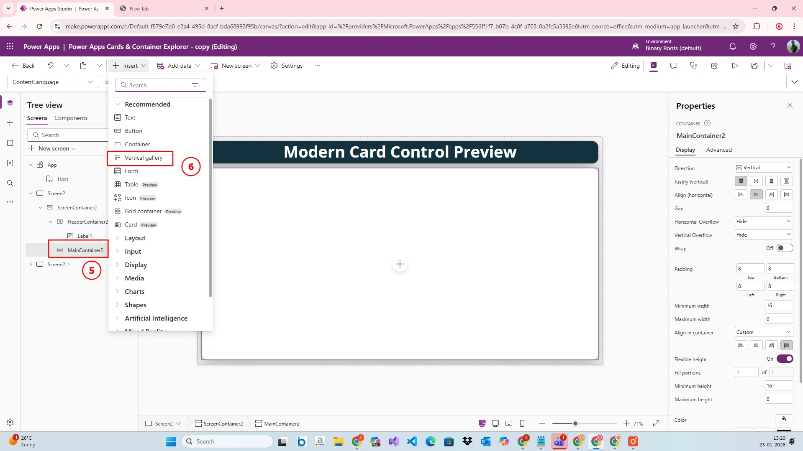Open the Search icon in left sidebar
803x451 pixels.
pyautogui.click(x=10, y=183)
